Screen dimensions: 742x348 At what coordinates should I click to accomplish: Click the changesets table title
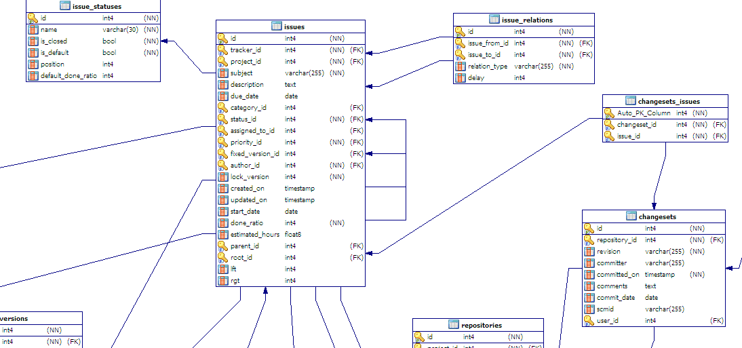[657, 216]
